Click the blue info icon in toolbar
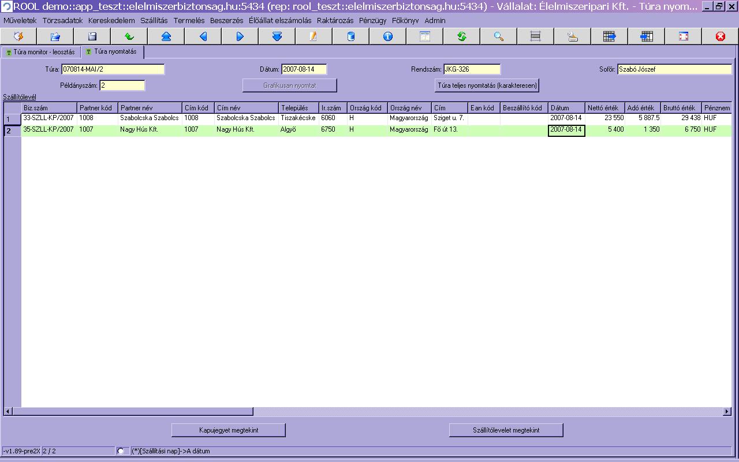 [x=388, y=36]
